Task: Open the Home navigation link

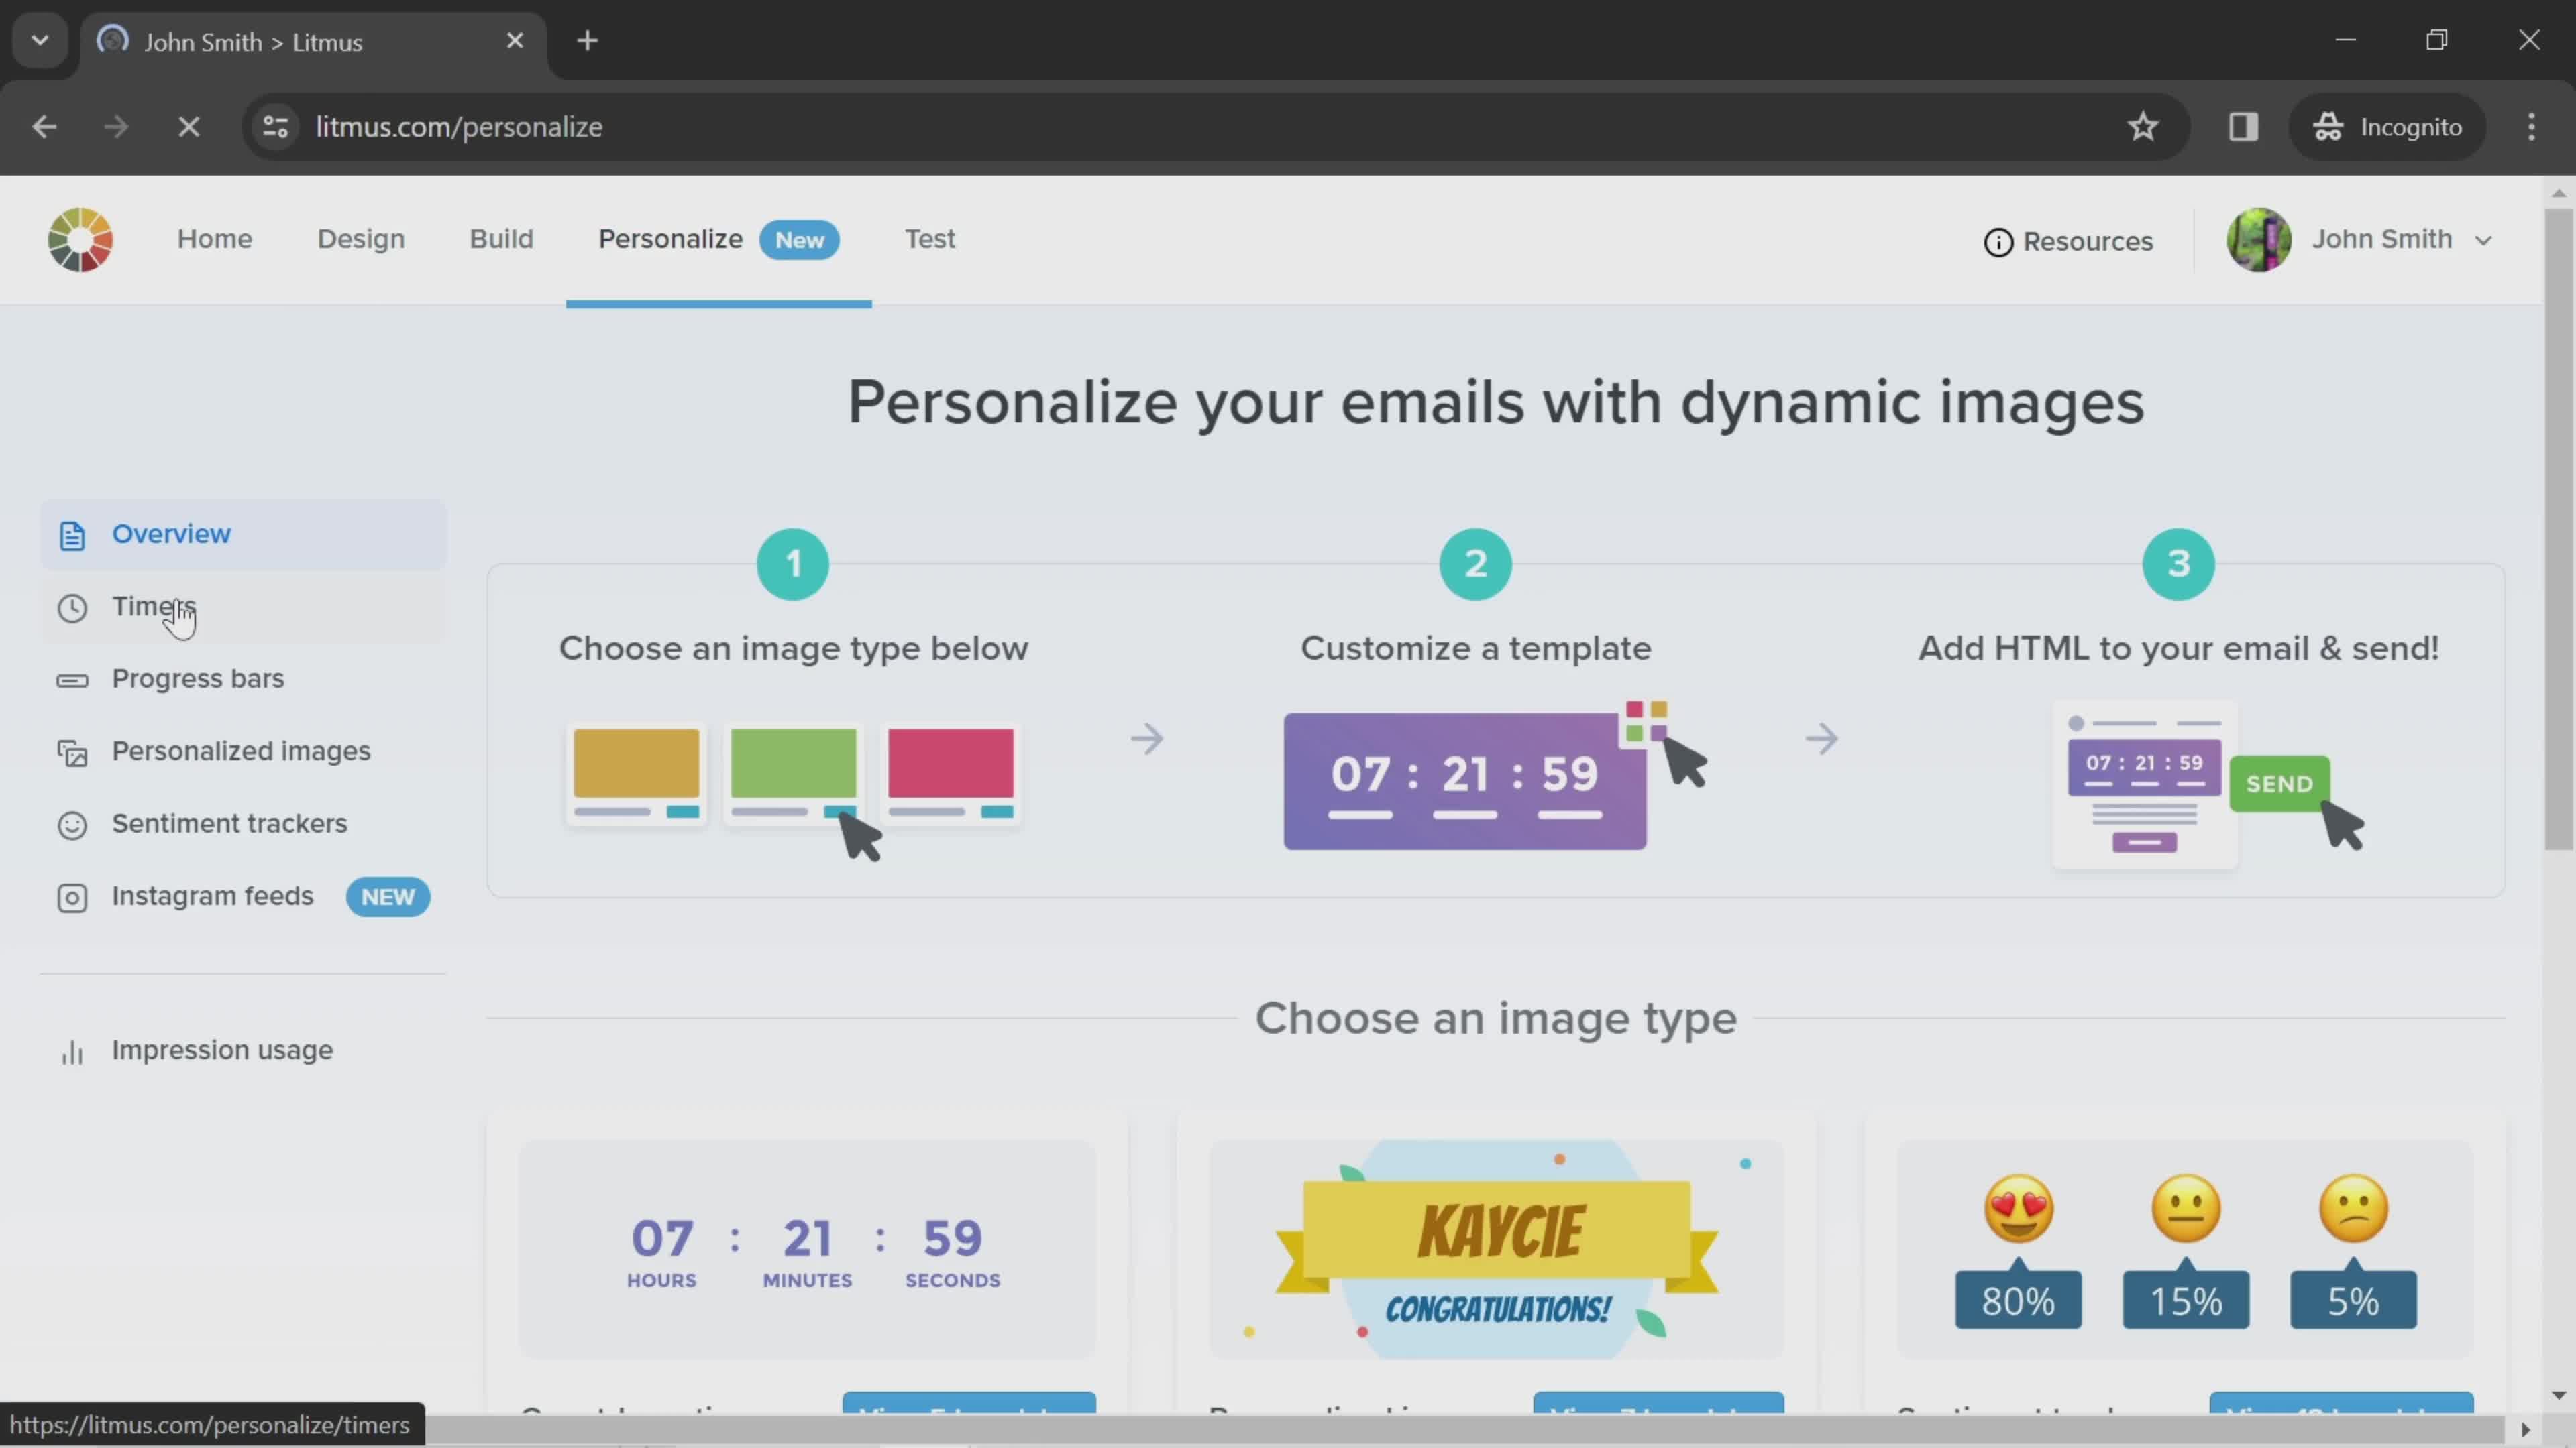Action: (x=214, y=239)
